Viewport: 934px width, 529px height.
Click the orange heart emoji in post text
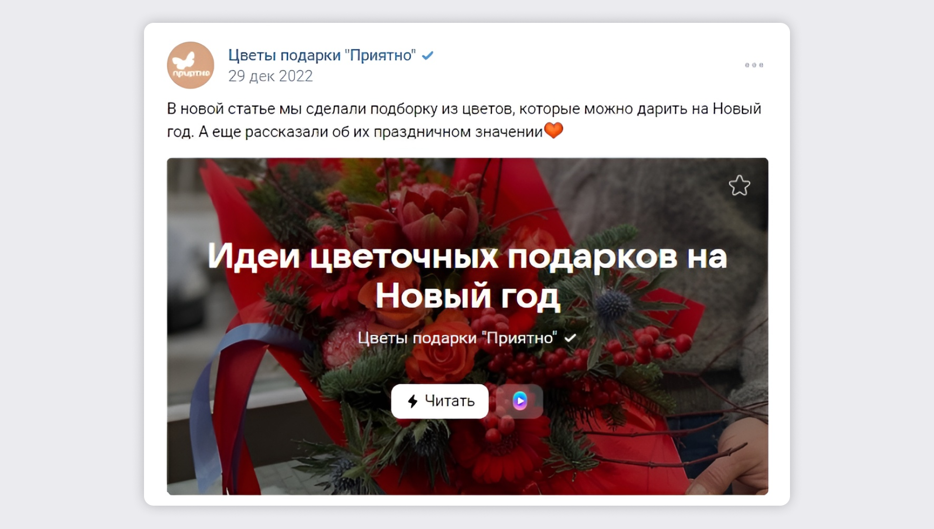pyautogui.click(x=554, y=130)
